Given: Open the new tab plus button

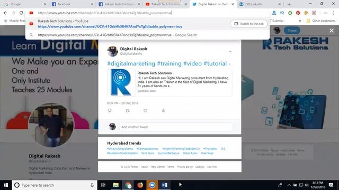Looking at the screenshot, I should pyautogui.click(x=289, y=4).
